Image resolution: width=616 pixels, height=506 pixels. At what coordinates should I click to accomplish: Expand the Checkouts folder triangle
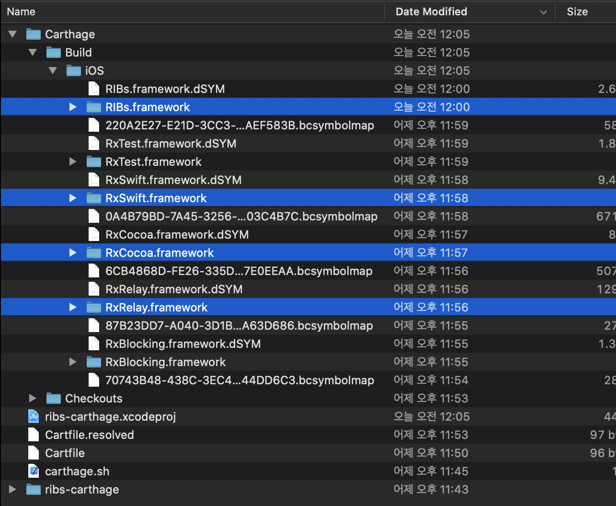33,398
